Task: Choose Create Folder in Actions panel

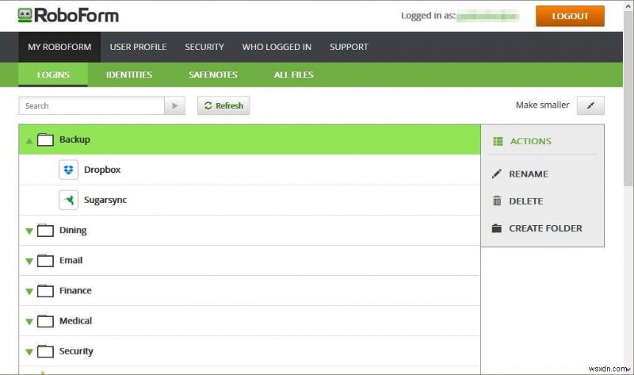Action: 545,228
